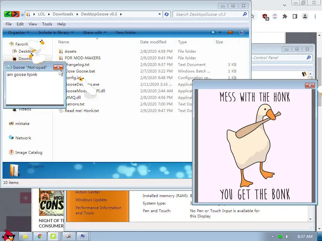Image resolution: width=322 pixels, height=241 pixels.
Task: Expand the breadcrumb arrow after LOL
Action: [49, 14]
